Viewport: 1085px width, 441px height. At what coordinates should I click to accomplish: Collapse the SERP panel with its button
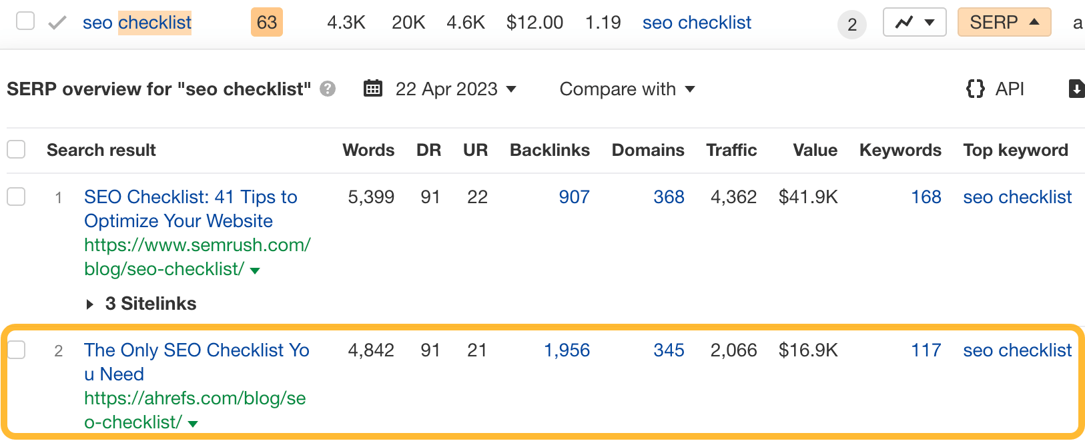[x=1004, y=22]
